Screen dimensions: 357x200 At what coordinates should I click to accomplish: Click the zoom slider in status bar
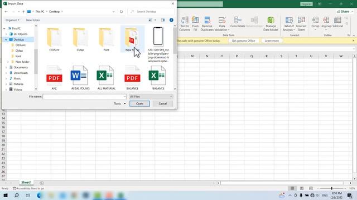coord(331,188)
